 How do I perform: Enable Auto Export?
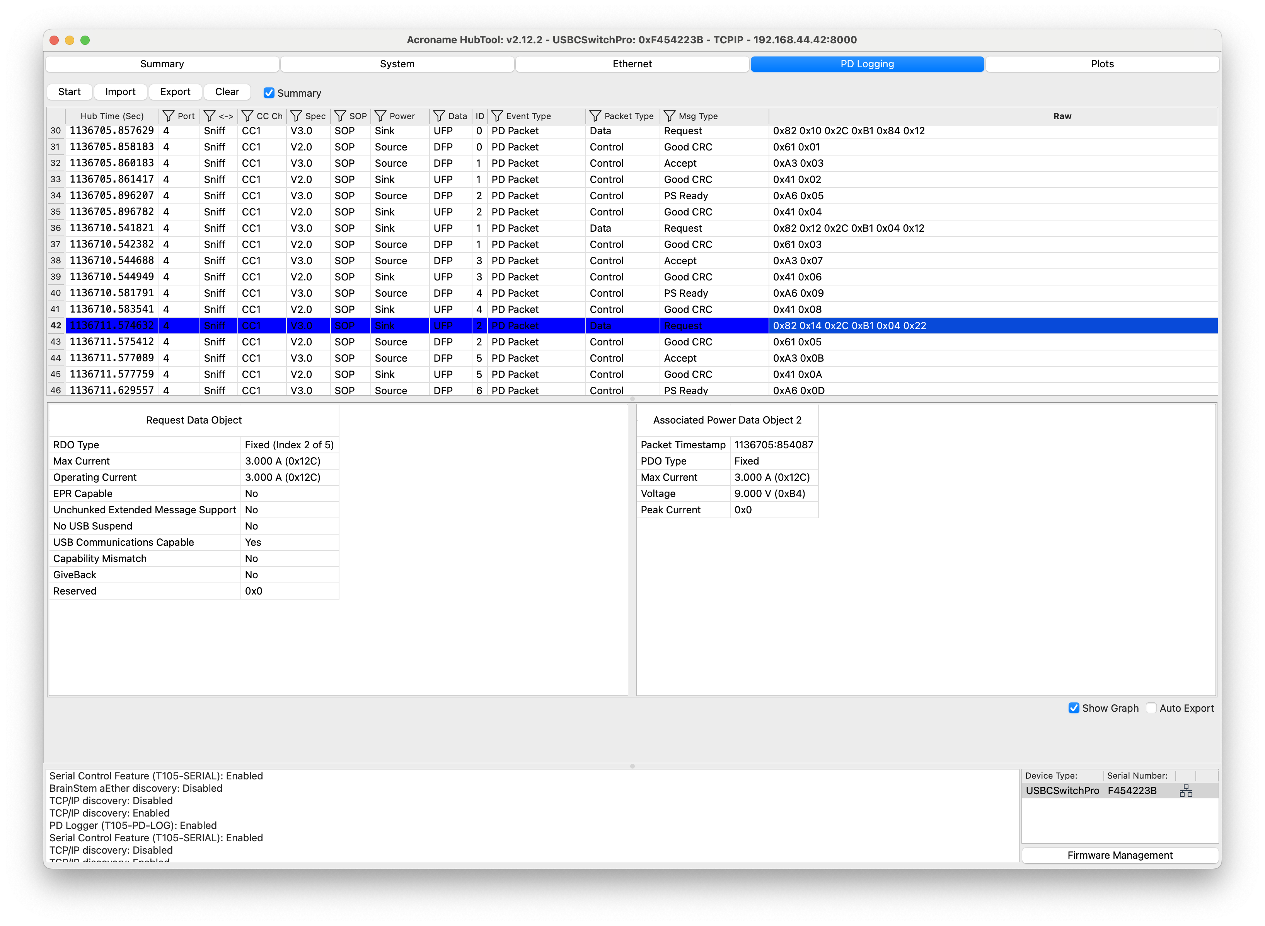click(x=1152, y=708)
